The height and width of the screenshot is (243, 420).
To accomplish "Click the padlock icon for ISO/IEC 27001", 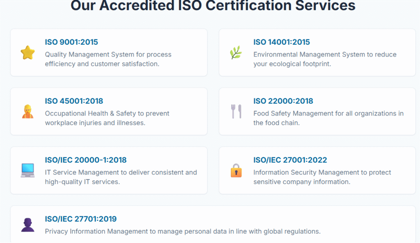I will point(236,170).
